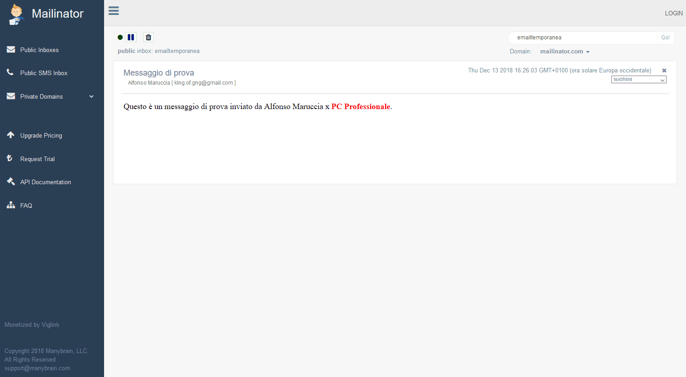Click the LOGIN link
Image resolution: width=686 pixels, height=377 pixels.
click(673, 13)
